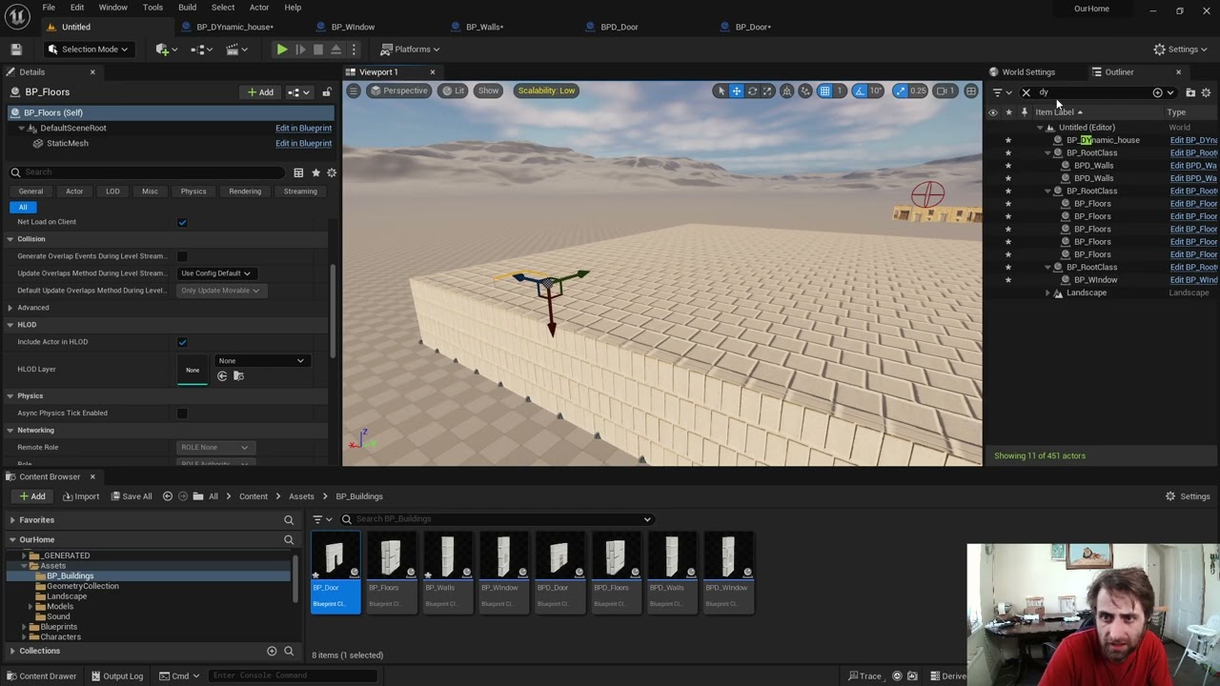Click Edit BP_DYna link in Outliner

pos(1193,140)
